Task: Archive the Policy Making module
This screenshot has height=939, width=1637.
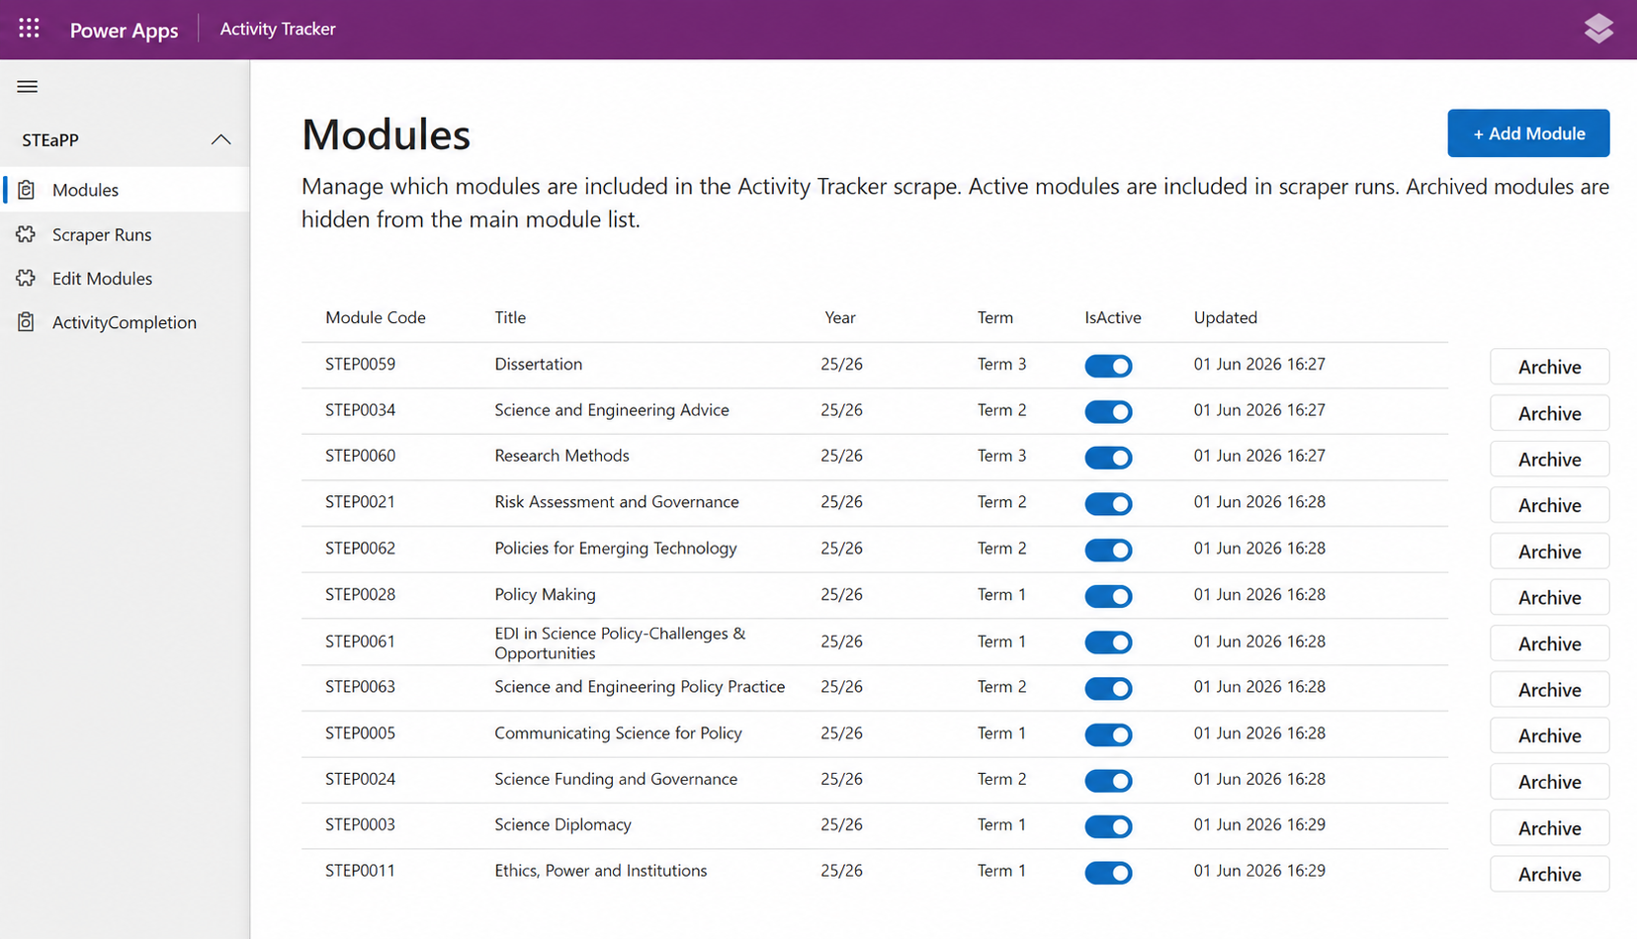Action: tap(1549, 598)
